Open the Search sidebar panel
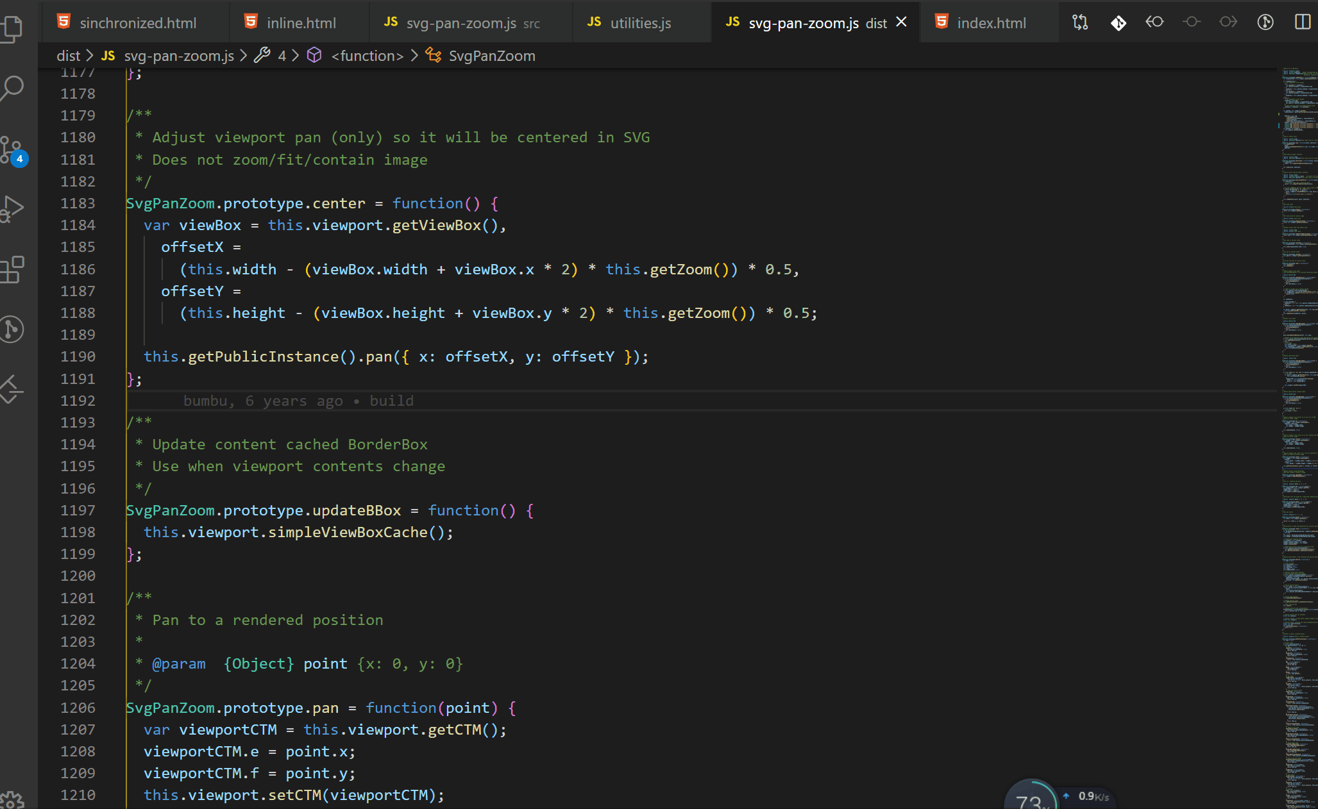The image size is (1318, 809). click(13, 88)
